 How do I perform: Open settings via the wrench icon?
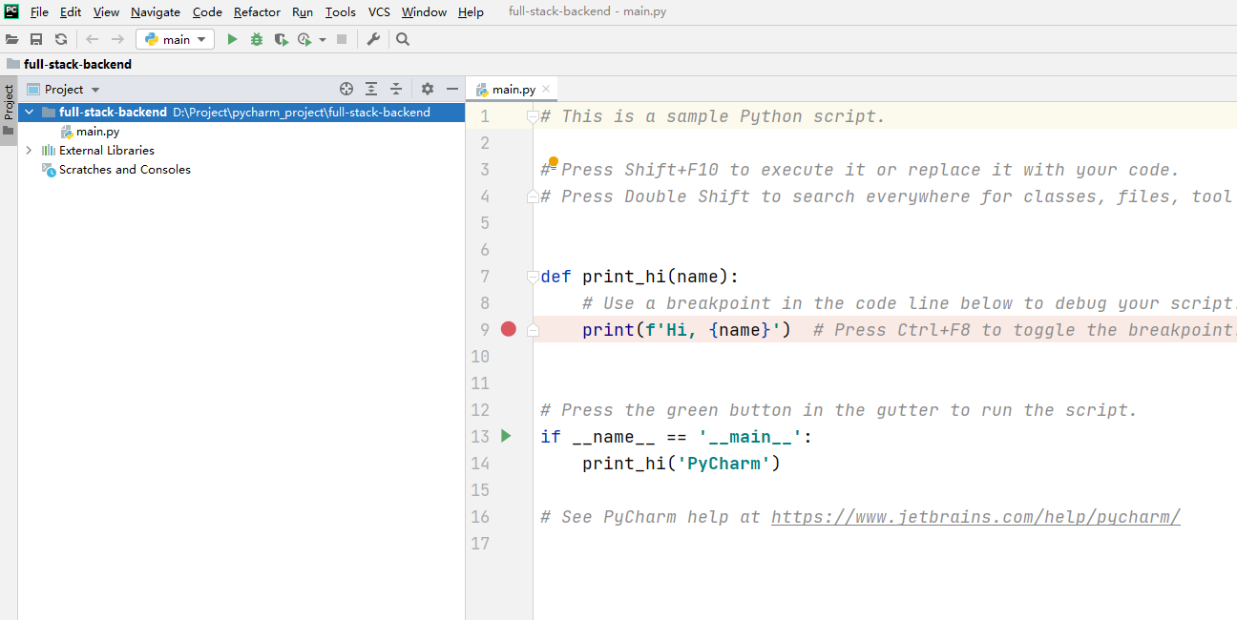(373, 39)
